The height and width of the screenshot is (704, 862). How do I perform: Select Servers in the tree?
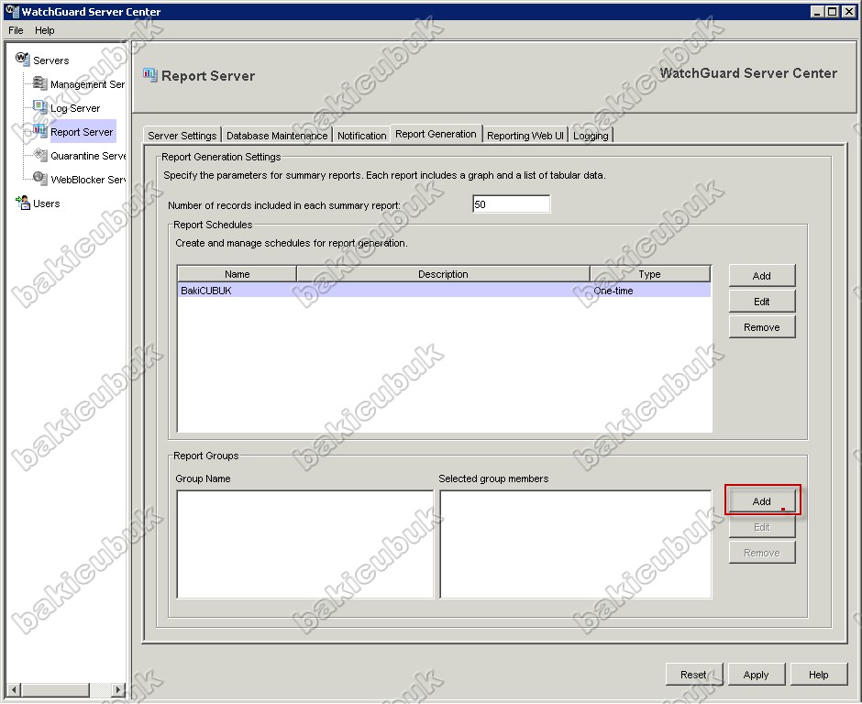tap(51, 60)
